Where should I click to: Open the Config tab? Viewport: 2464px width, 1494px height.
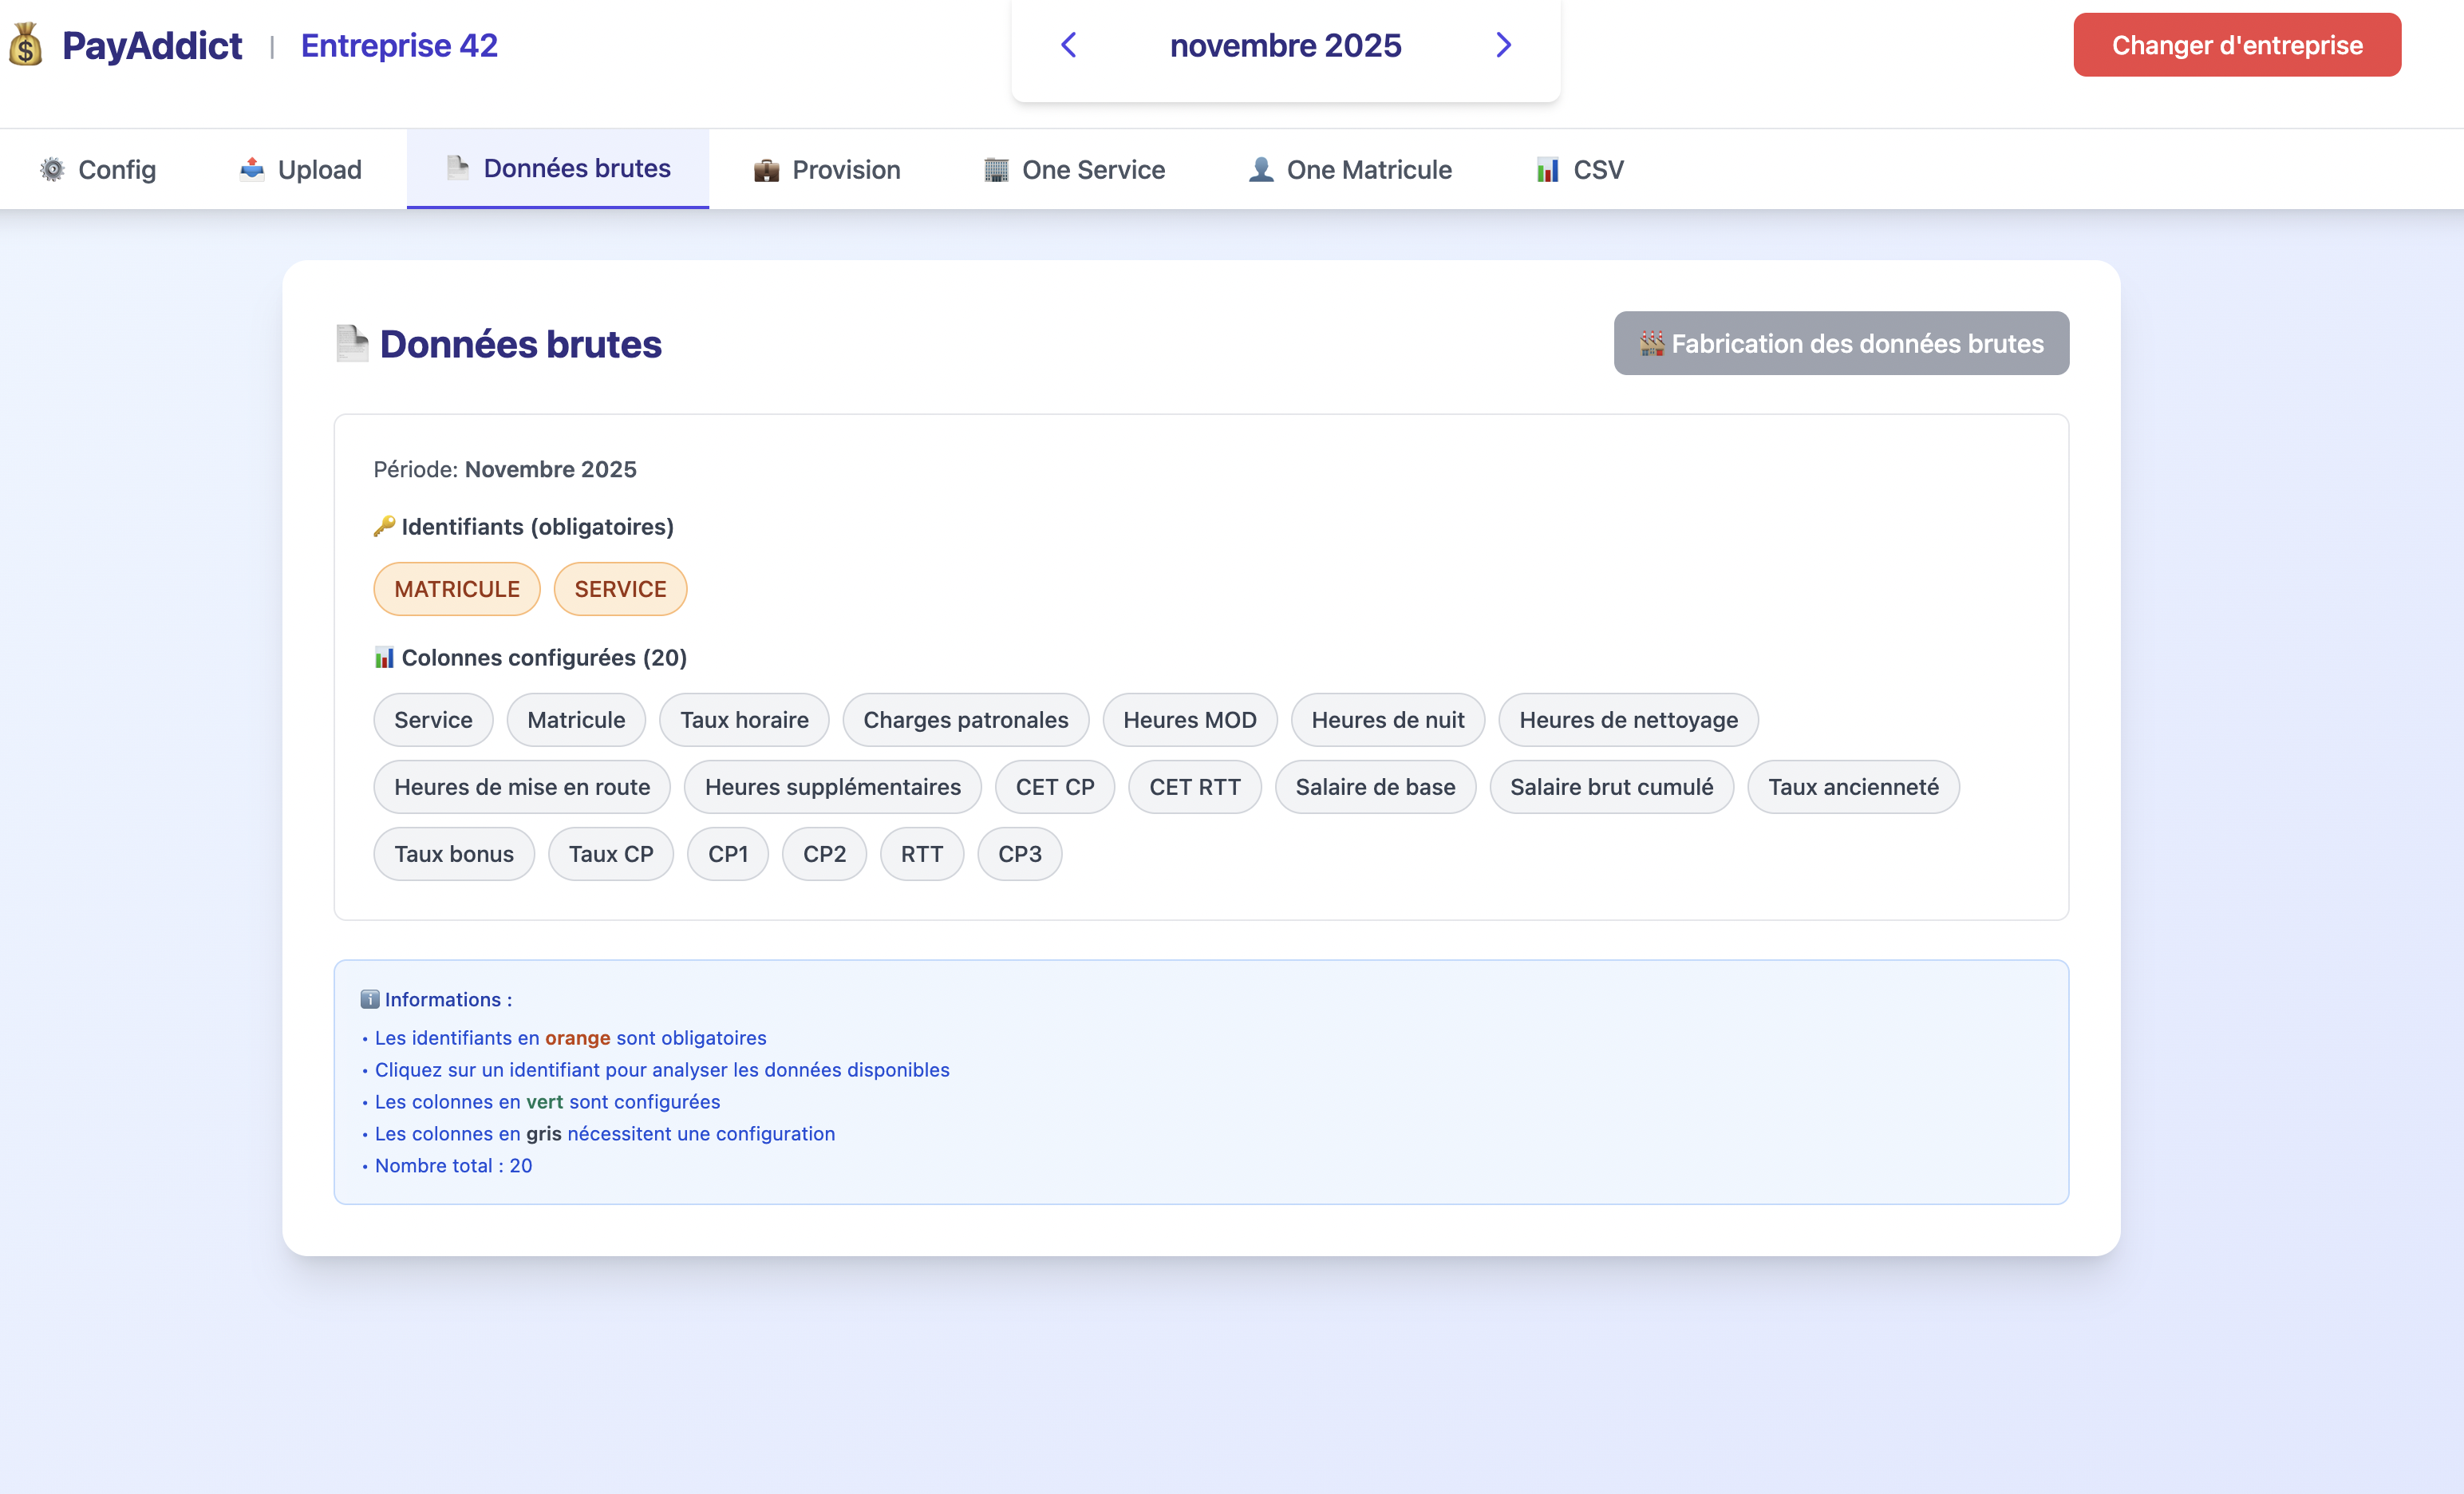pyautogui.click(x=98, y=169)
